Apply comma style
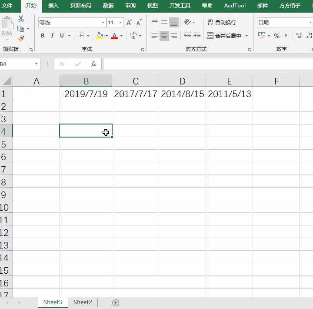The height and width of the screenshot is (309, 313). pyautogui.click(x=286, y=36)
